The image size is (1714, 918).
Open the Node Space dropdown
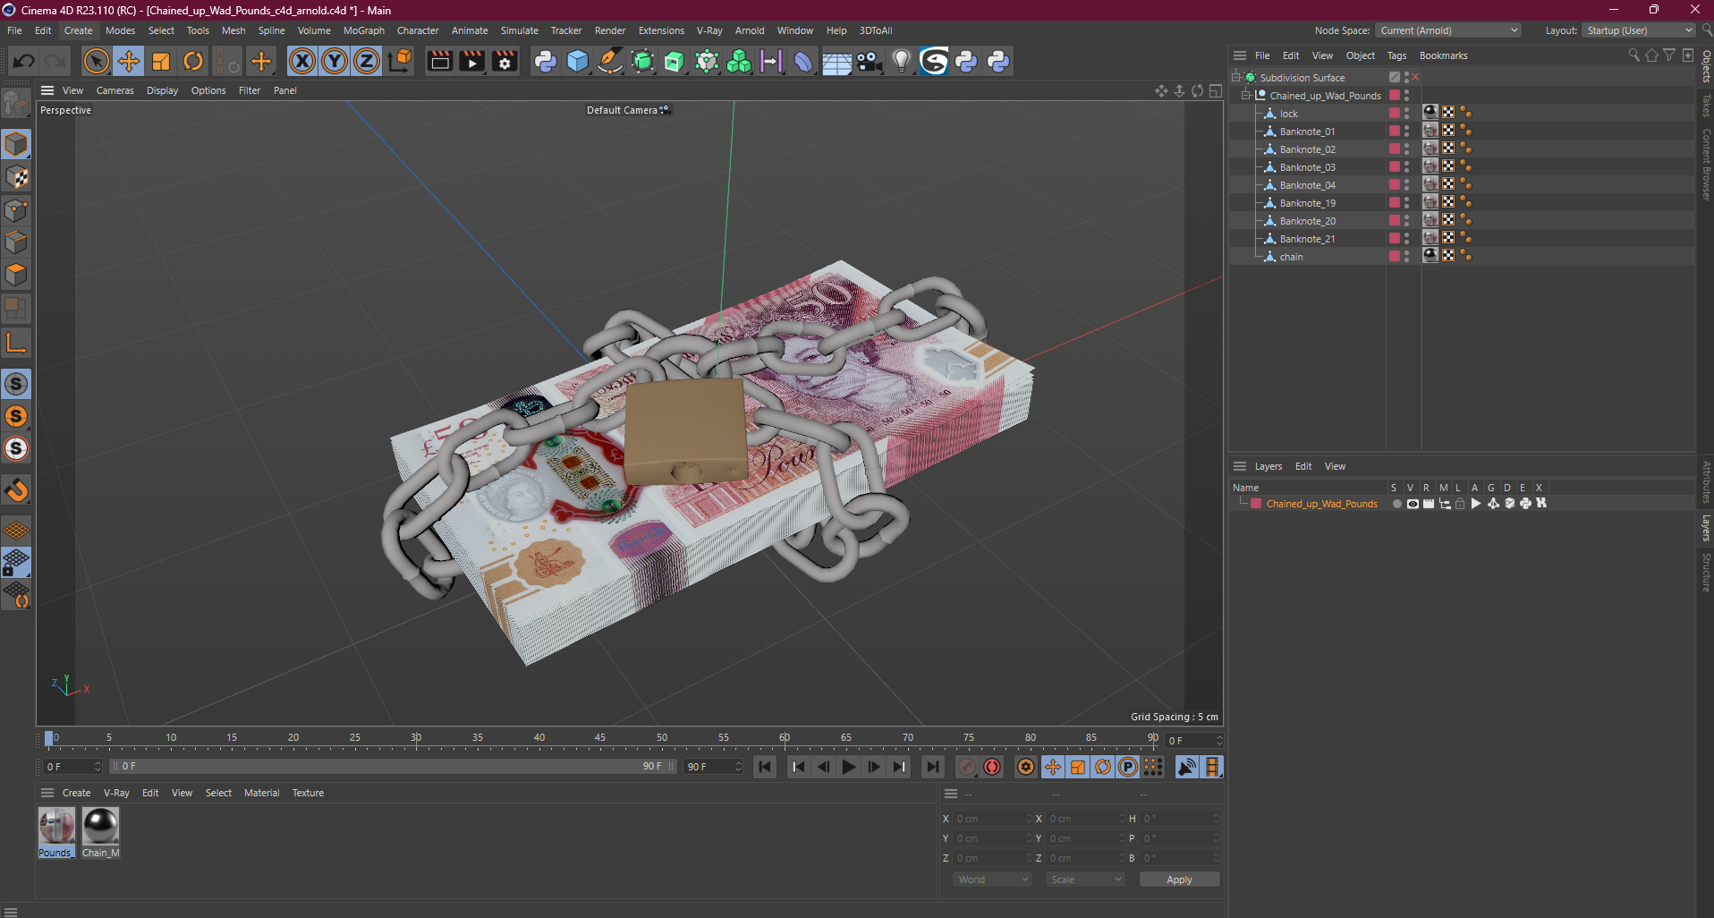(x=1448, y=30)
